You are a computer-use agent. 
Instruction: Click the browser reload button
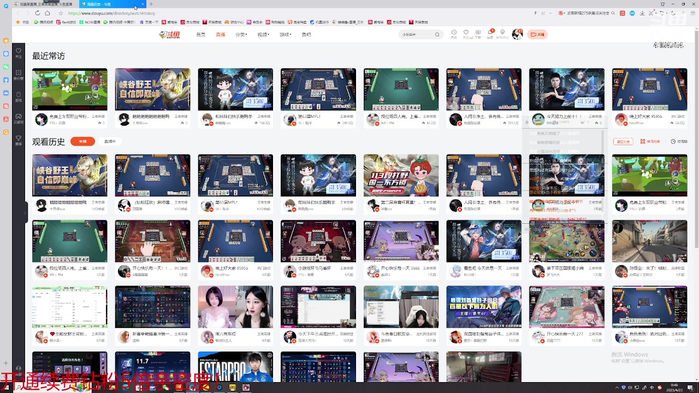coord(37,13)
